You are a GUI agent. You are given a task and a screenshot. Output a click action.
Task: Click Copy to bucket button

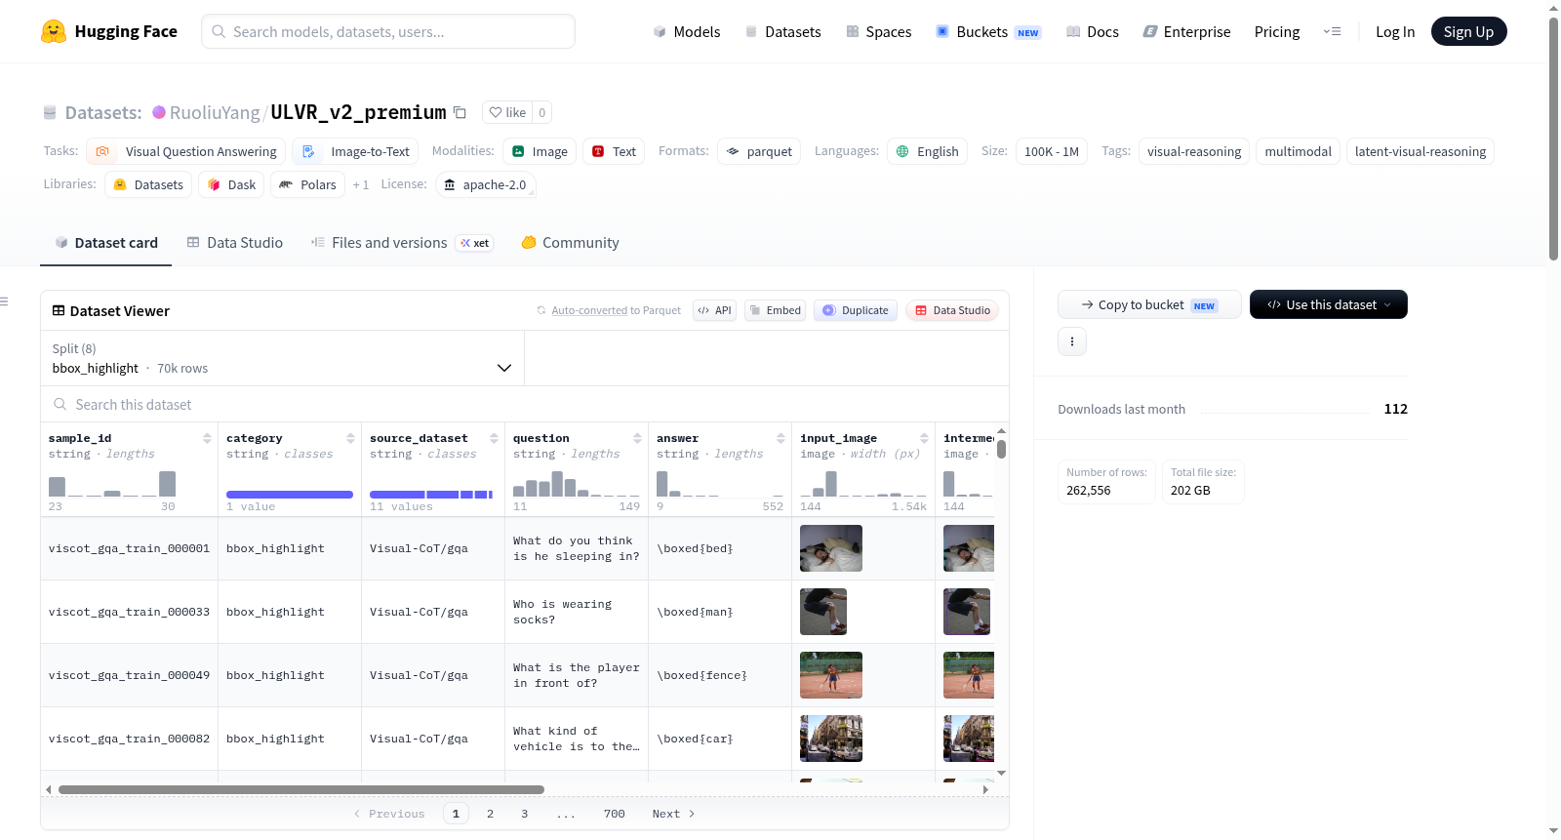coord(1149,304)
